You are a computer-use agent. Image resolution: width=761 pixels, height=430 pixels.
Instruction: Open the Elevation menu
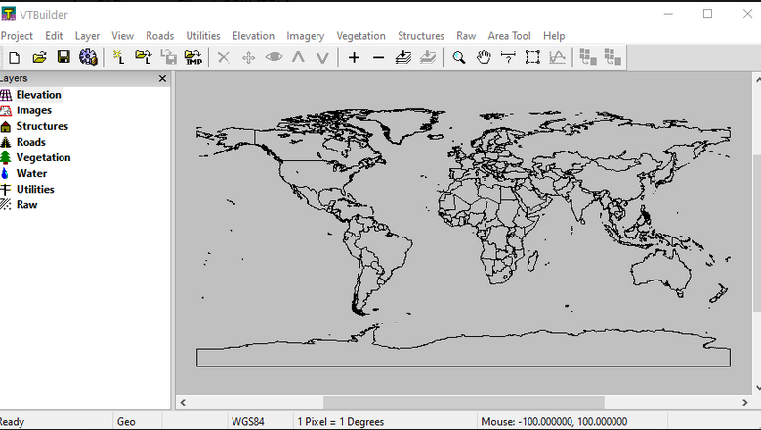tap(253, 36)
